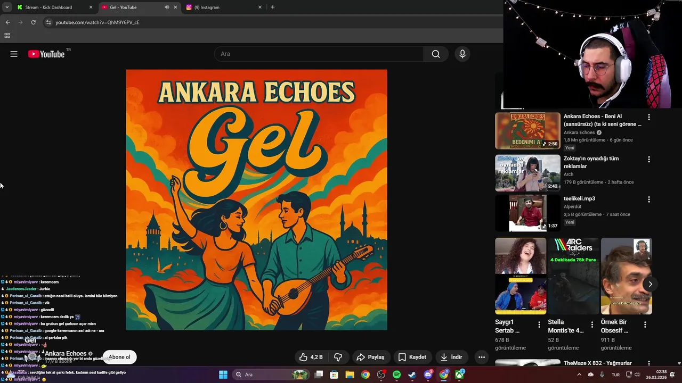Open Discord from the taskbar

point(428,374)
